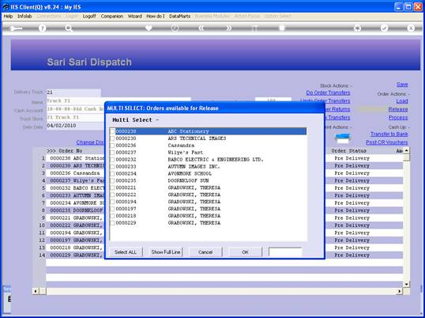Image resolution: width=425 pixels, height=318 pixels.
Task: Click the Delivery Truck field showing 21
Action: [x=73, y=93]
